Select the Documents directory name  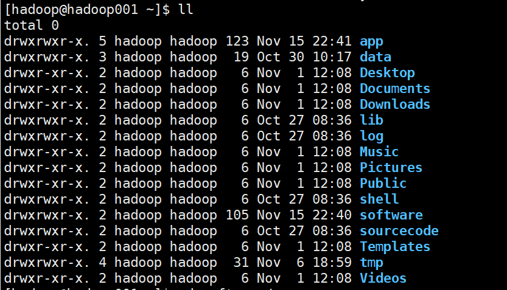[395, 89]
